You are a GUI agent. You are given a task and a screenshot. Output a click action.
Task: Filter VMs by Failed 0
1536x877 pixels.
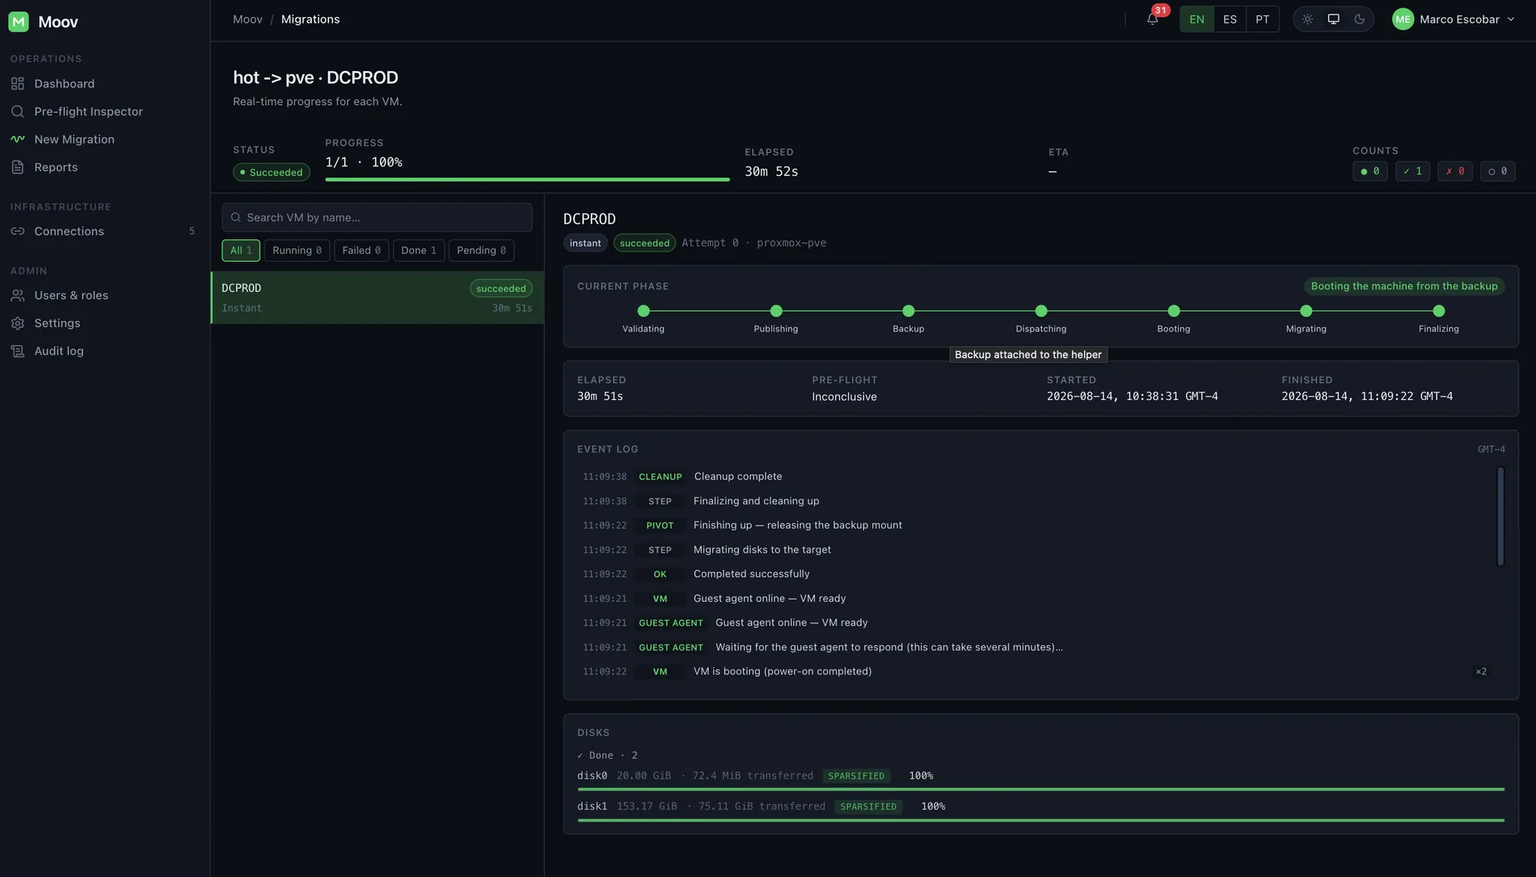click(361, 251)
